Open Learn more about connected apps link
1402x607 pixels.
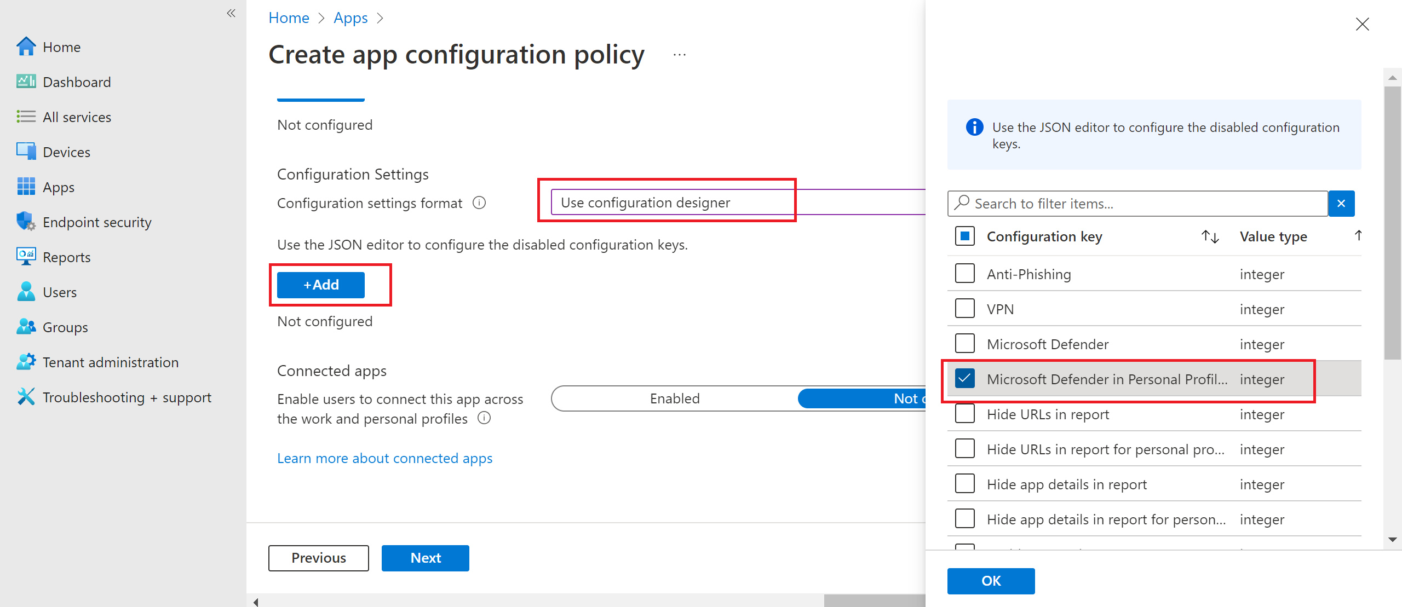tap(384, 458)
